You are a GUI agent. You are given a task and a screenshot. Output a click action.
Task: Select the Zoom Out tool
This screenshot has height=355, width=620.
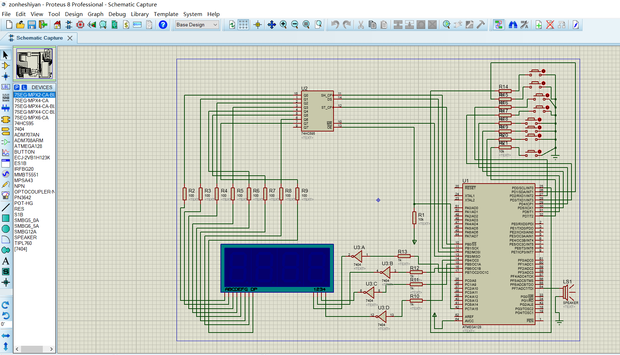295,25
